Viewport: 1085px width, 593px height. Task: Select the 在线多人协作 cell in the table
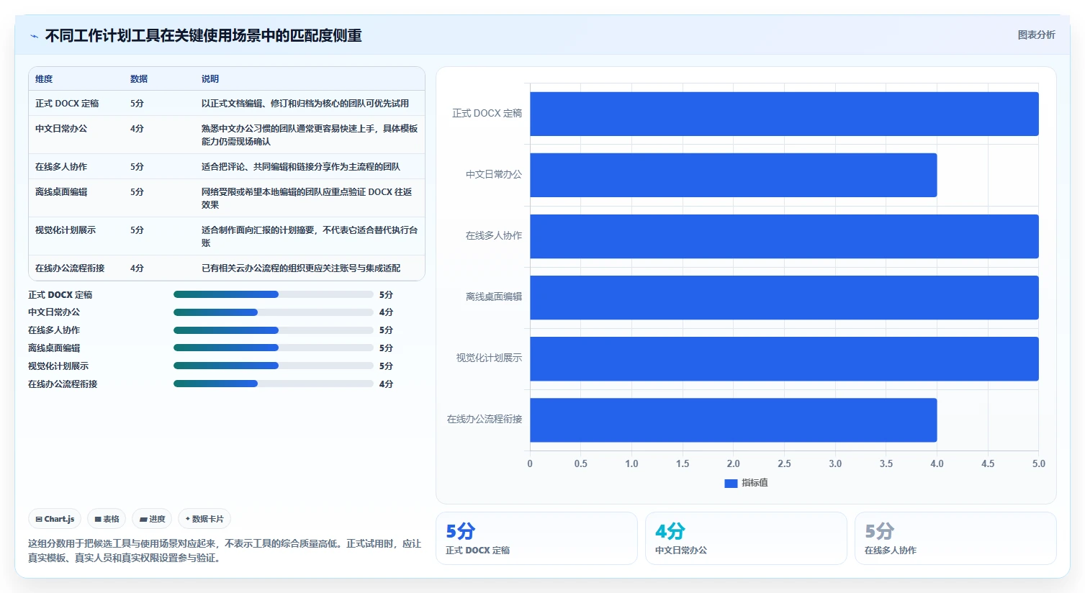61,167
